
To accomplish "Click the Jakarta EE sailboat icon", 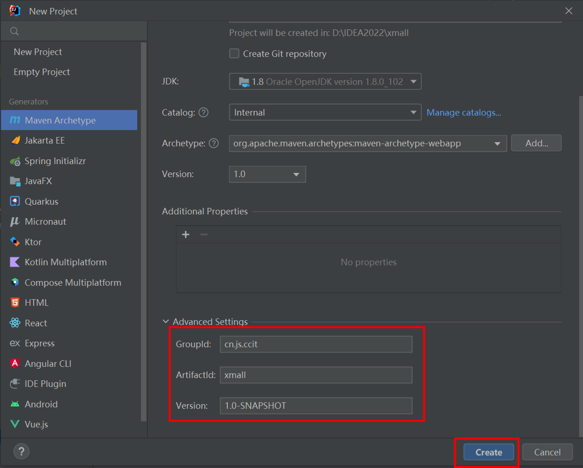I will [15, 140].
